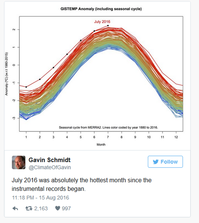View the 2,163 retweets count
The image size is (199, 223).
pyautogui.click(x=40, y=208)
